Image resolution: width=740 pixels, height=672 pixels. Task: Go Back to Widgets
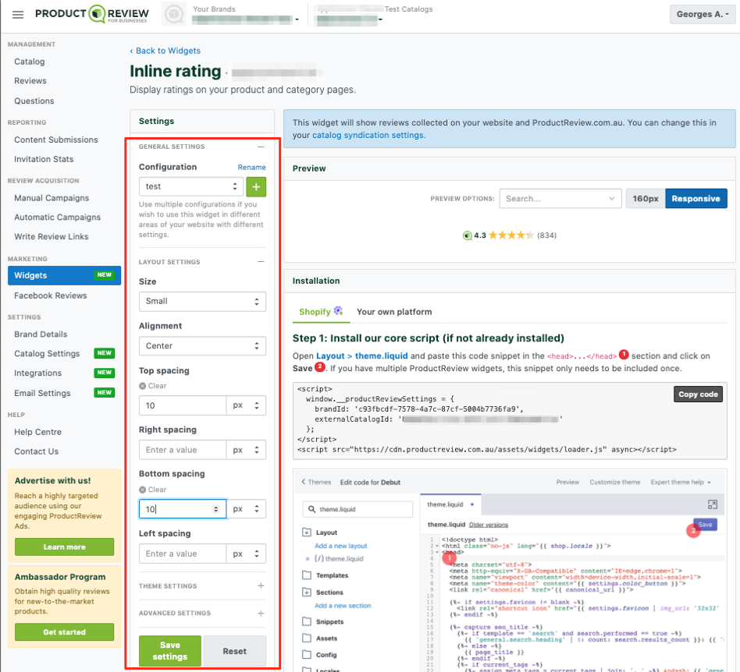165,51
